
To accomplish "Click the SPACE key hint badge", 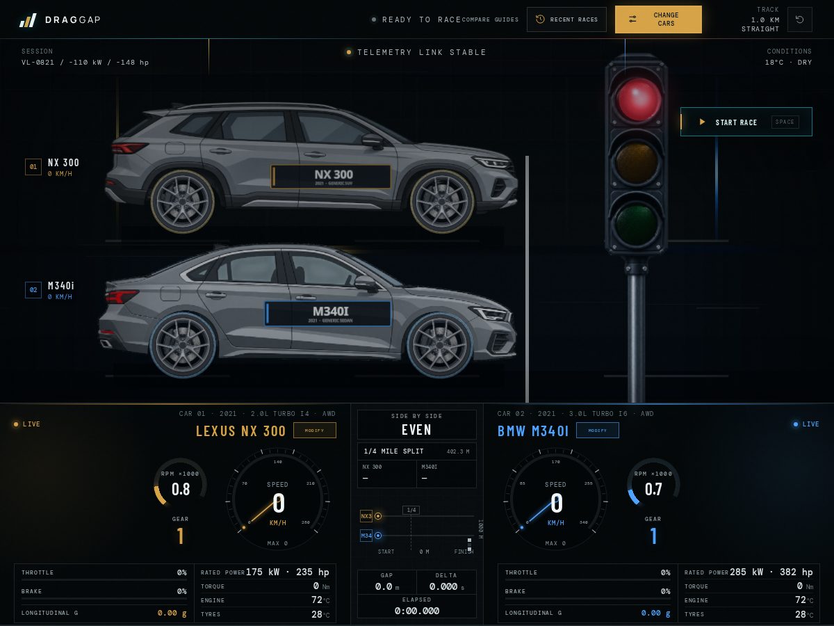I will 785,122.
